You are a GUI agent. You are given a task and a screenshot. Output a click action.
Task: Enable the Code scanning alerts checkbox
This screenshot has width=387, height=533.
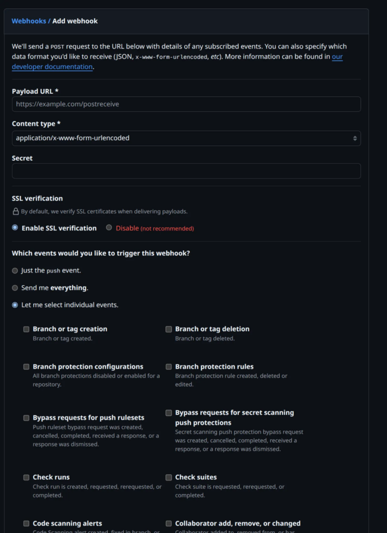click(26, 524)
